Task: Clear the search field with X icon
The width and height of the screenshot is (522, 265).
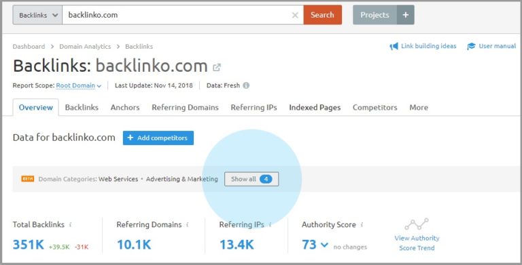Action: point(295,15)
